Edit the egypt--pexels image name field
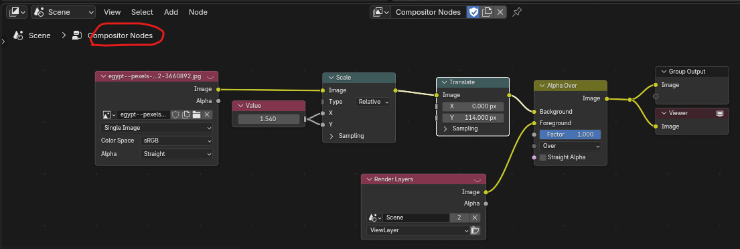Screen dimensions: 740x249 pyautogui.click(x=143, y=114)
